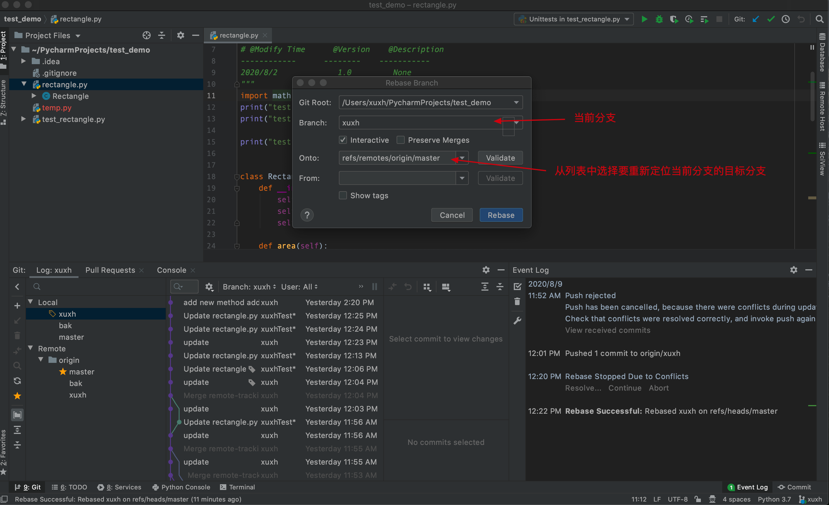This screenshot has width=829, height=505.
Task: Switch to the Console tab
Action: pyautogui.click(x=171, y=270)
